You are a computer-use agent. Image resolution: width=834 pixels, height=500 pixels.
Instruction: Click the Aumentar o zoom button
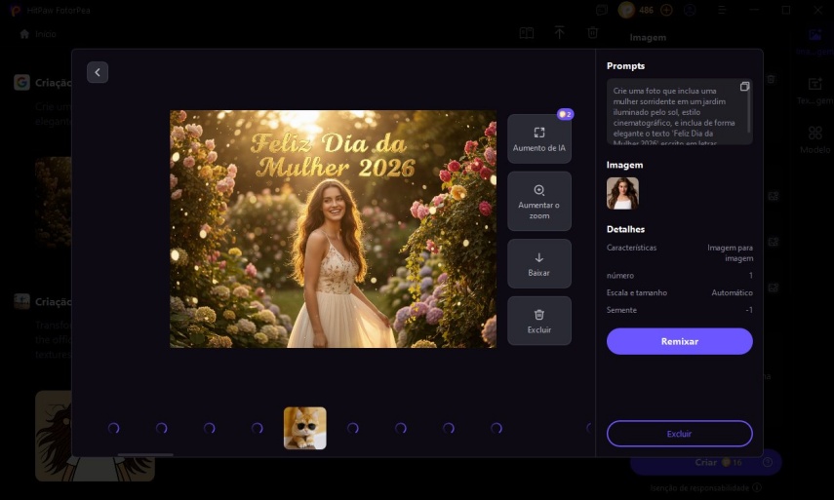[x=538, y=201]
